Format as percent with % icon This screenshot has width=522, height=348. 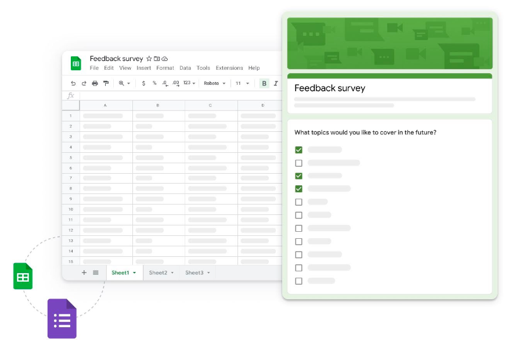click(154, 83)
